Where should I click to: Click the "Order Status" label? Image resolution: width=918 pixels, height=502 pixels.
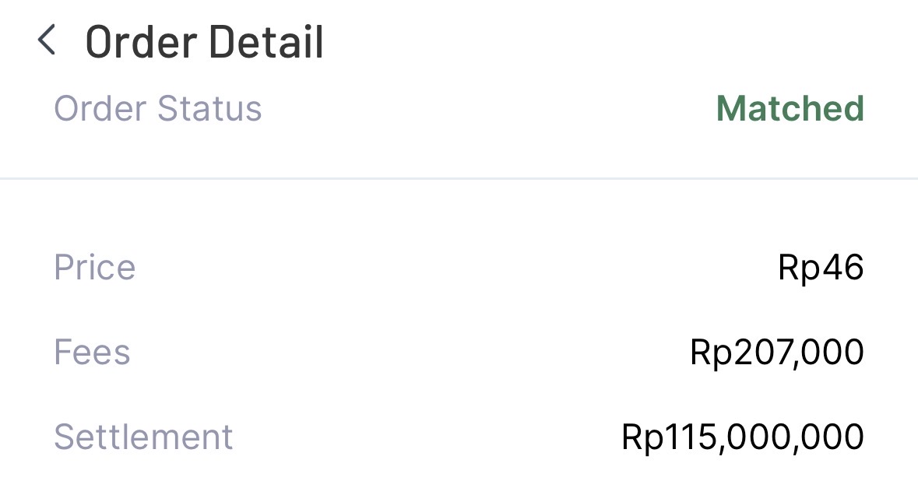click(157, 108)
